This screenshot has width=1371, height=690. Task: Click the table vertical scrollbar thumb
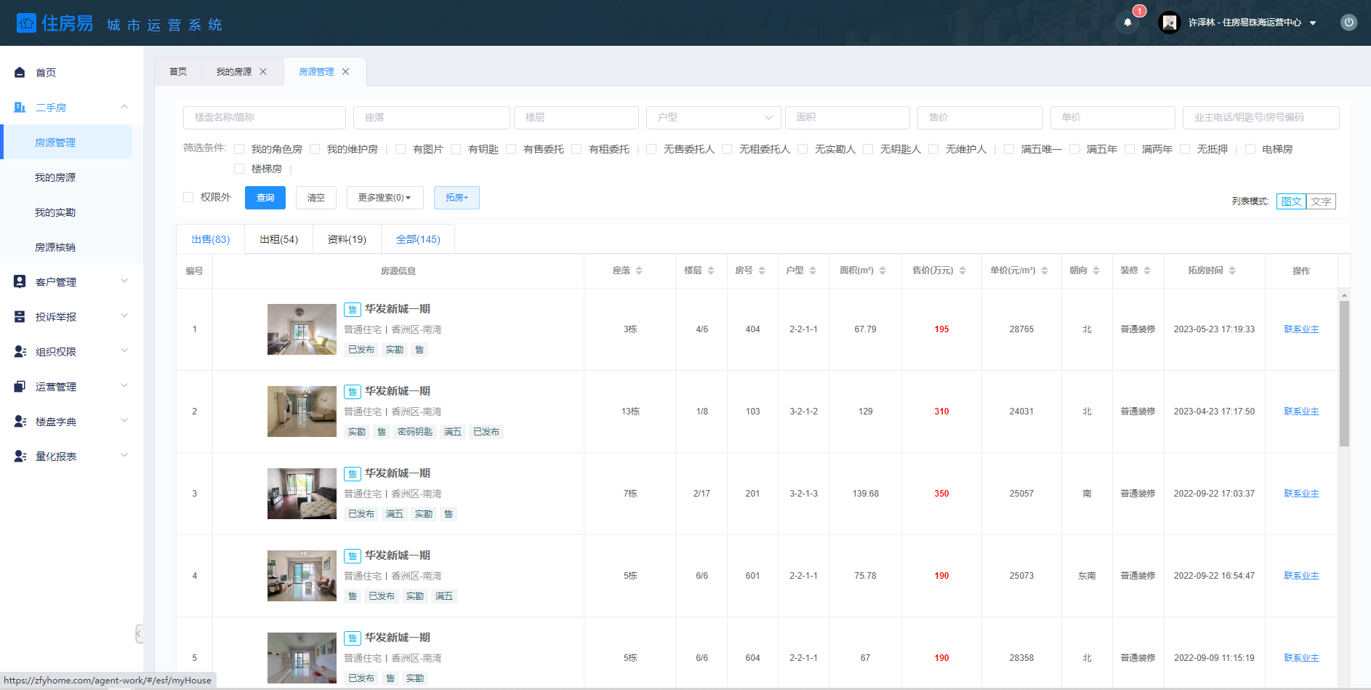point(1344,373)
